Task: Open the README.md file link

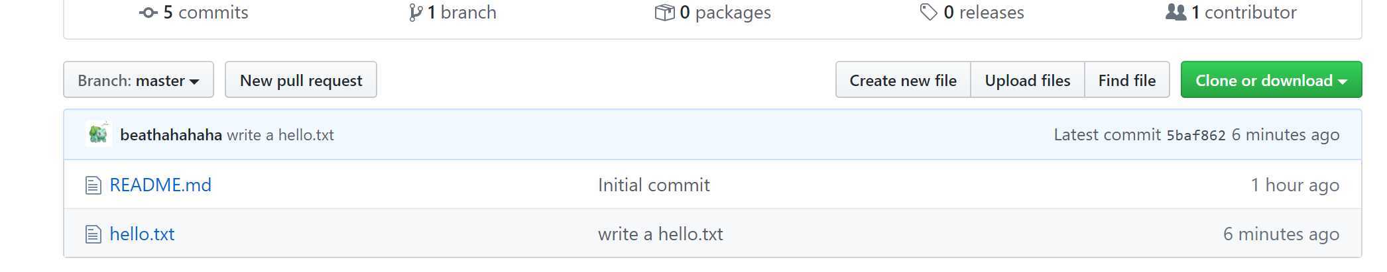Action: coord(160,185)
